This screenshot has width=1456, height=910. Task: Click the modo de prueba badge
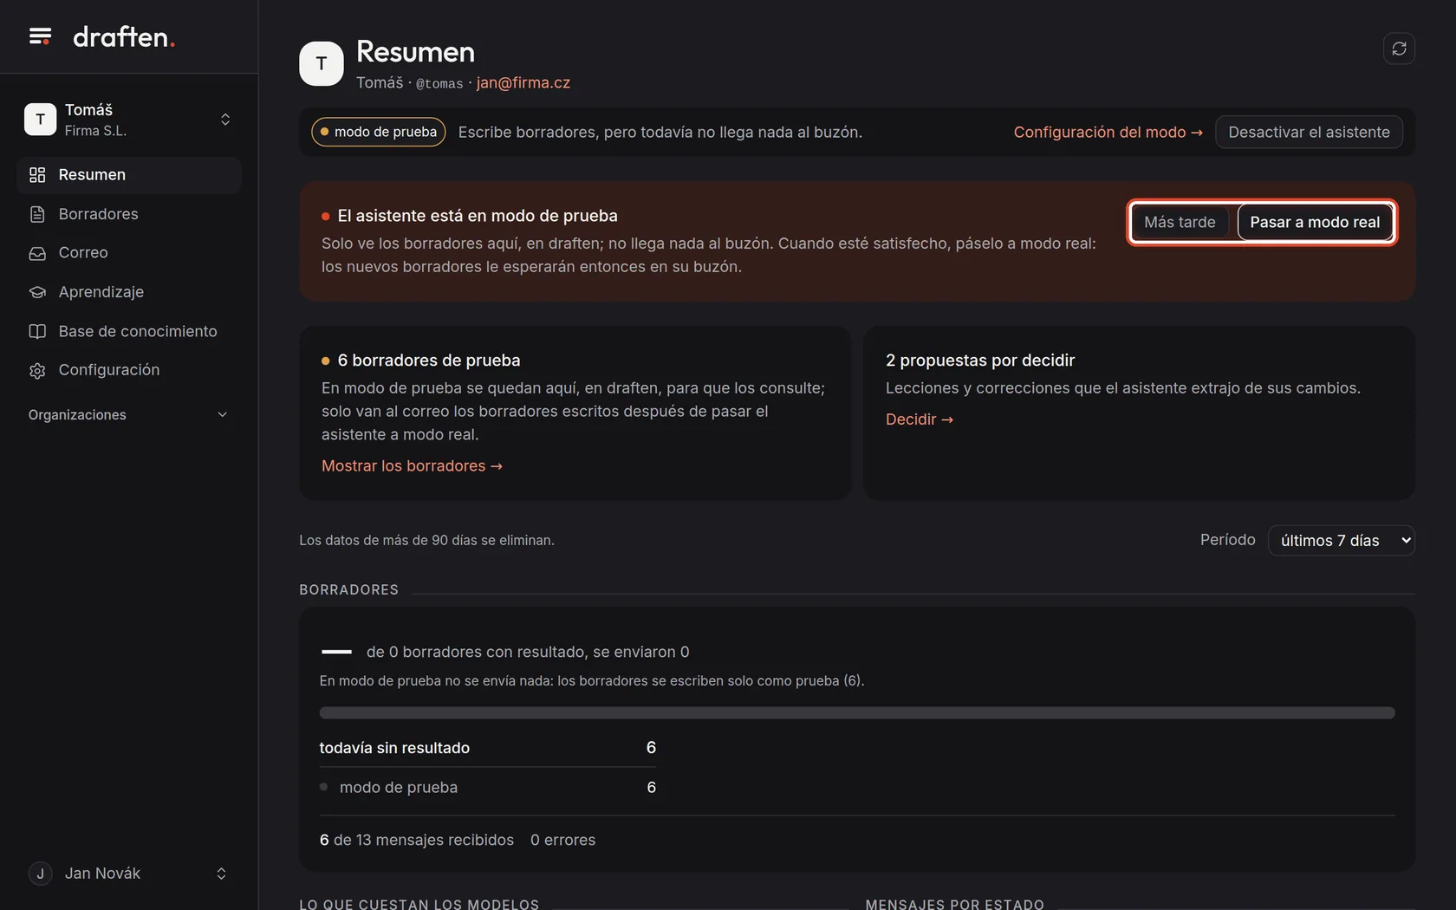[379, 133]
